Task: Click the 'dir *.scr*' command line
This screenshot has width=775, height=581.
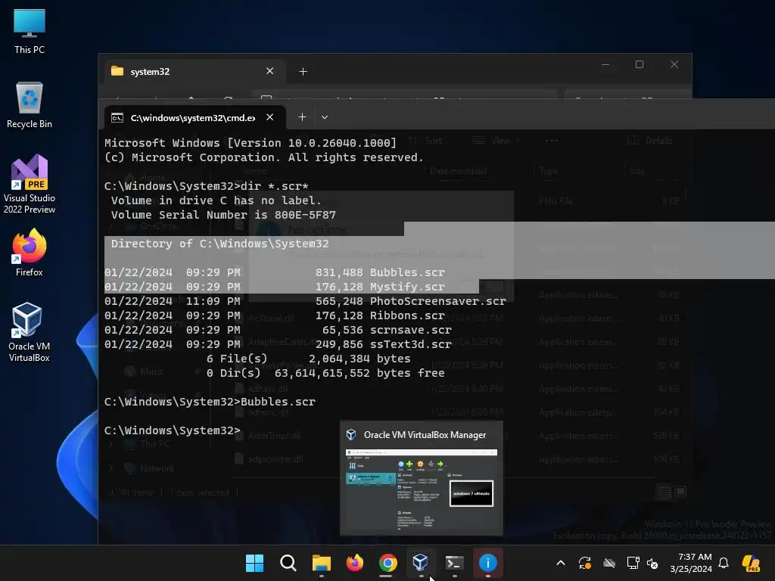Action: click(x=207, y=186)
